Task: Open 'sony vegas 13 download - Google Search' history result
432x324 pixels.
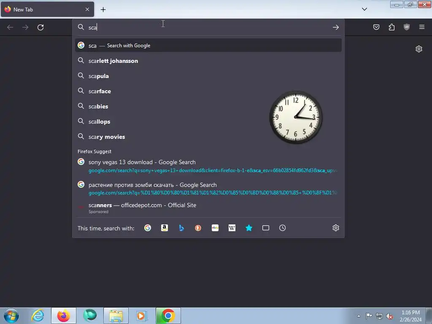Action: (208, 166)
